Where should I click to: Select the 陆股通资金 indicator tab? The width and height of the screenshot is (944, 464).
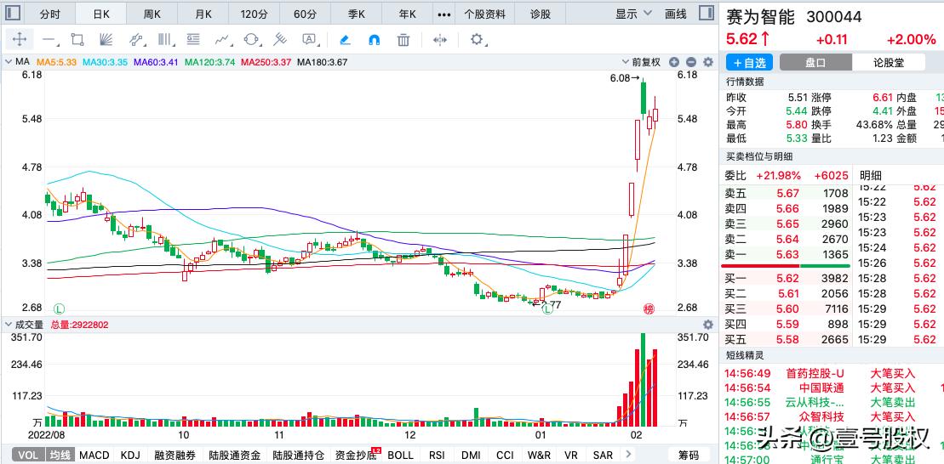coord(233,455)
